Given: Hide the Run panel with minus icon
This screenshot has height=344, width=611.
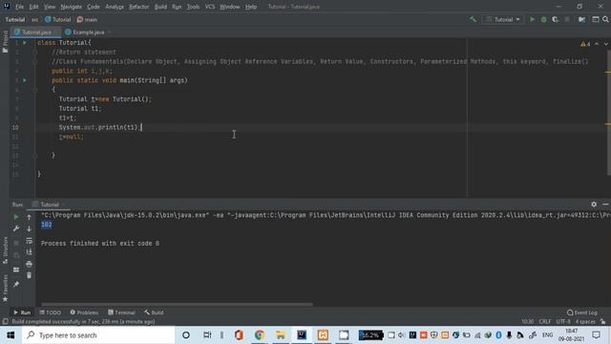Looking at the screenshot, I should pyautogui.click(x=605, y=204).
